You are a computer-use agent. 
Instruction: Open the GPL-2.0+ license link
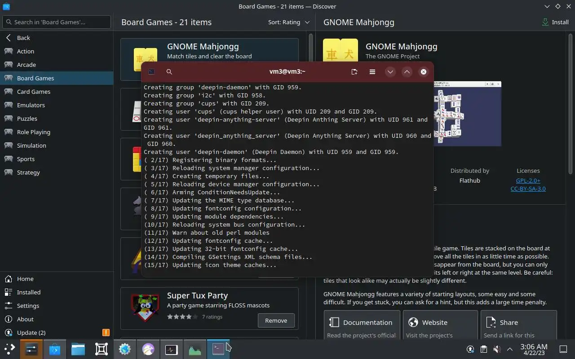(528, 180)
